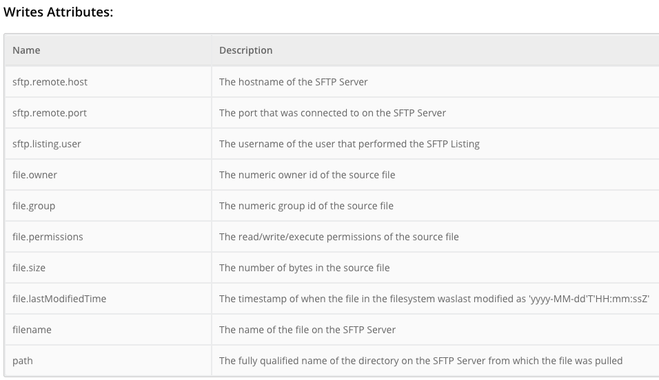Select the sftp.remote.port attribute name
Screen dimensions: 659x380
(50, 113)
